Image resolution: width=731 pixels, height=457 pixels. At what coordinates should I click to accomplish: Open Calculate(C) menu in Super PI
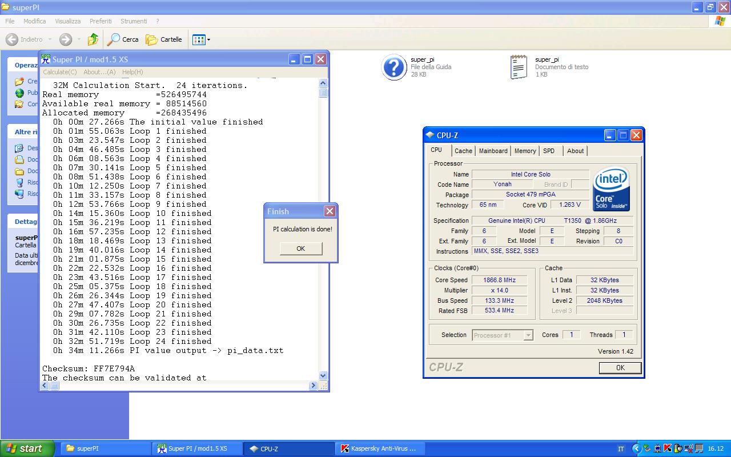click(x=59, y=72)
